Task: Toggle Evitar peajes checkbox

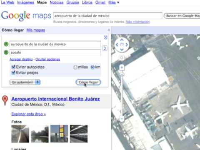Action: click(x=13, y=72)
